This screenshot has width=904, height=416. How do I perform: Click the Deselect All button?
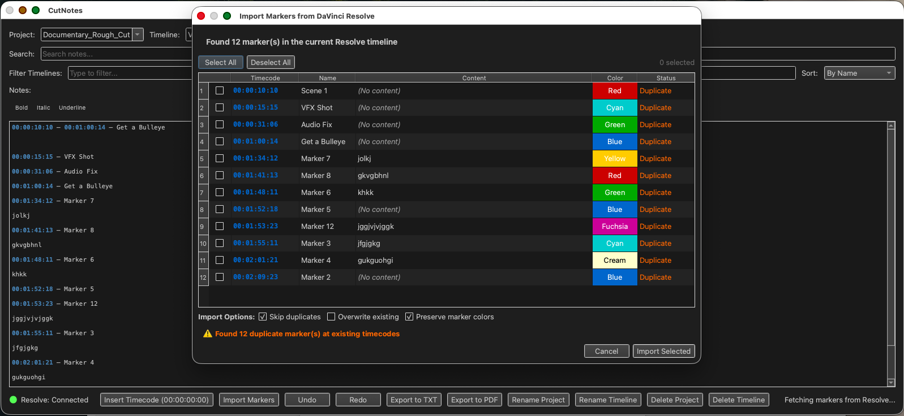tap(271, 62)
